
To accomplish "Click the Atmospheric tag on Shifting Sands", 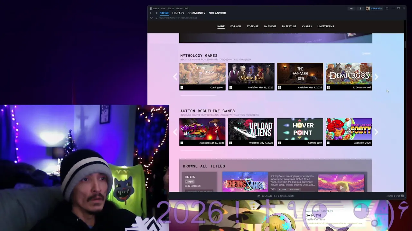I will 295,189.
